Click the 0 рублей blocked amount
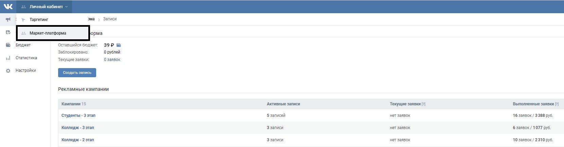The image size is (564, 147). (x=112, y=52)
